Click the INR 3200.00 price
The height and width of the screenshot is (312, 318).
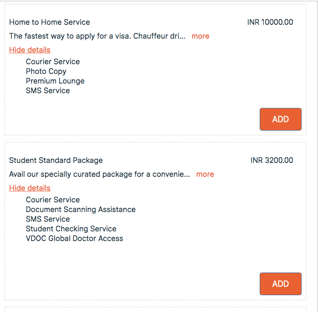pyautogui.click(x=272, y=160)
